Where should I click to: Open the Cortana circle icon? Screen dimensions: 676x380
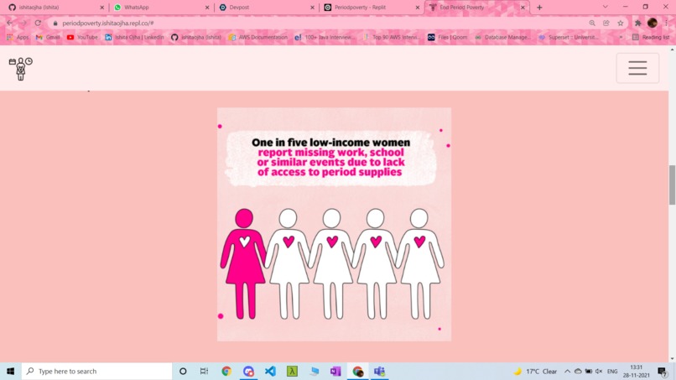pos(183,371)
